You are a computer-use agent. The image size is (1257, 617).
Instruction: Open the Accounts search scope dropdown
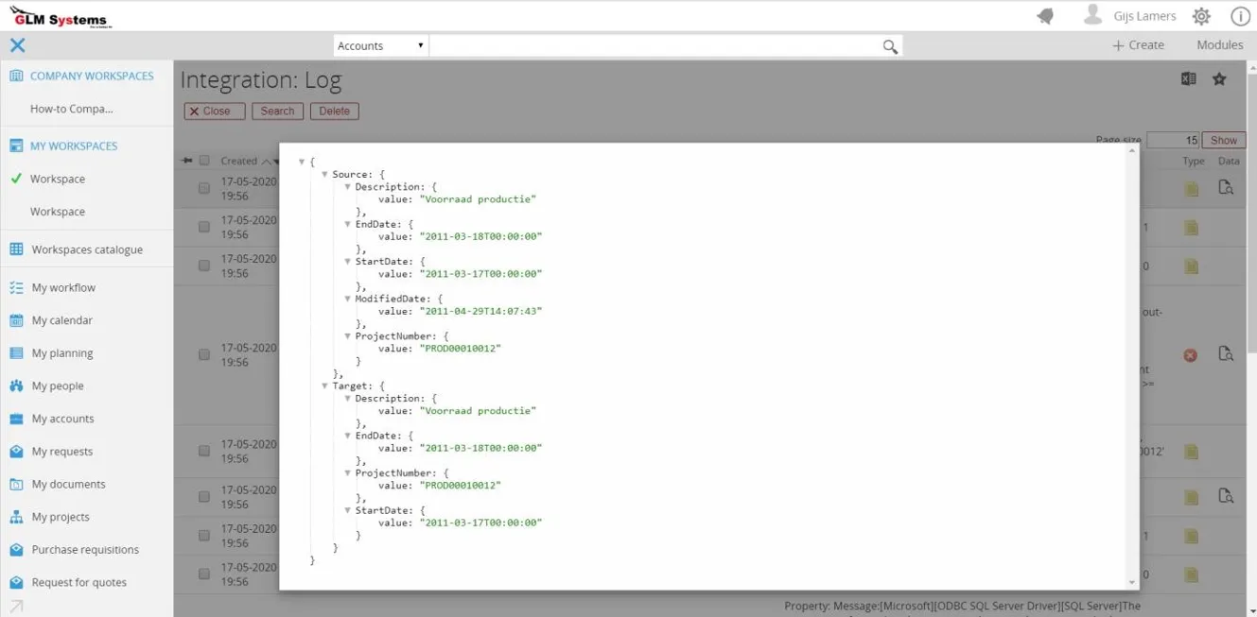pyautogui.click(x=381, y=46)
